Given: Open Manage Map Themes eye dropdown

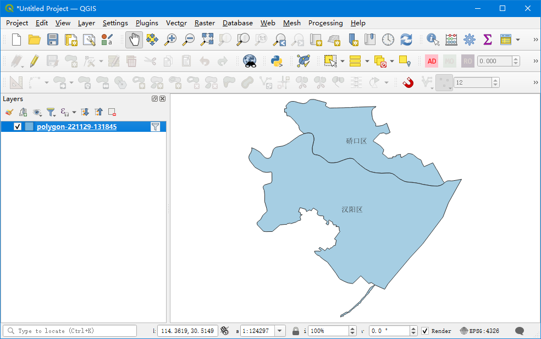Looking at the screenshot, I should pyautogui.click(x=37, y=112).
